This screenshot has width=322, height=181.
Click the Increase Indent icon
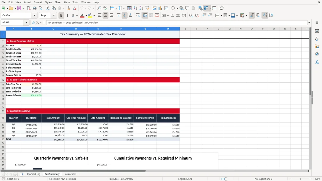[x=204, y=15]
